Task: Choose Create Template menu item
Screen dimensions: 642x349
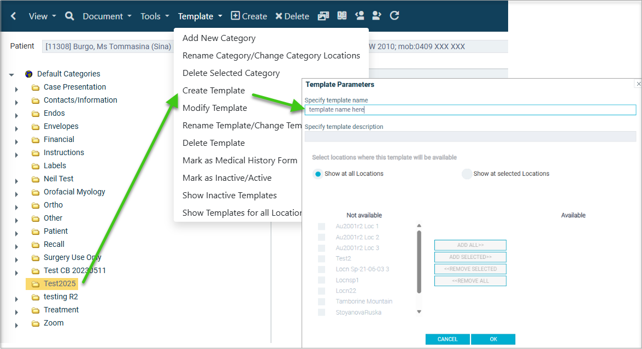Action: coord(214,91)
